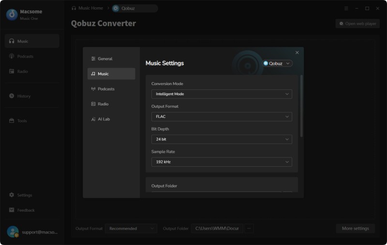387x245 pixels.
Task: Switch to Podcasts settings tab
Action: pos(111,89)
